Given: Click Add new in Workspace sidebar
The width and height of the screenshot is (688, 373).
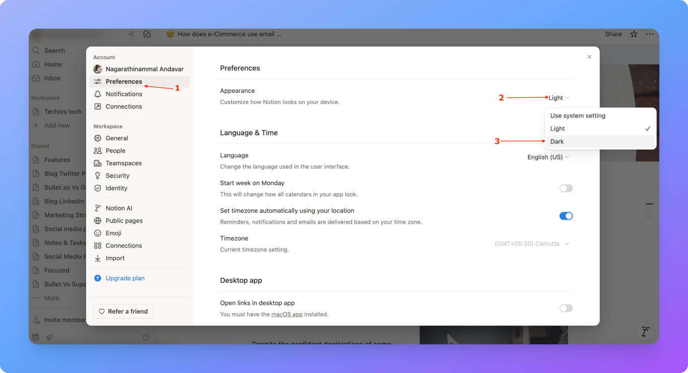Looking at the screenshot, I should click(x=57, y=126).
